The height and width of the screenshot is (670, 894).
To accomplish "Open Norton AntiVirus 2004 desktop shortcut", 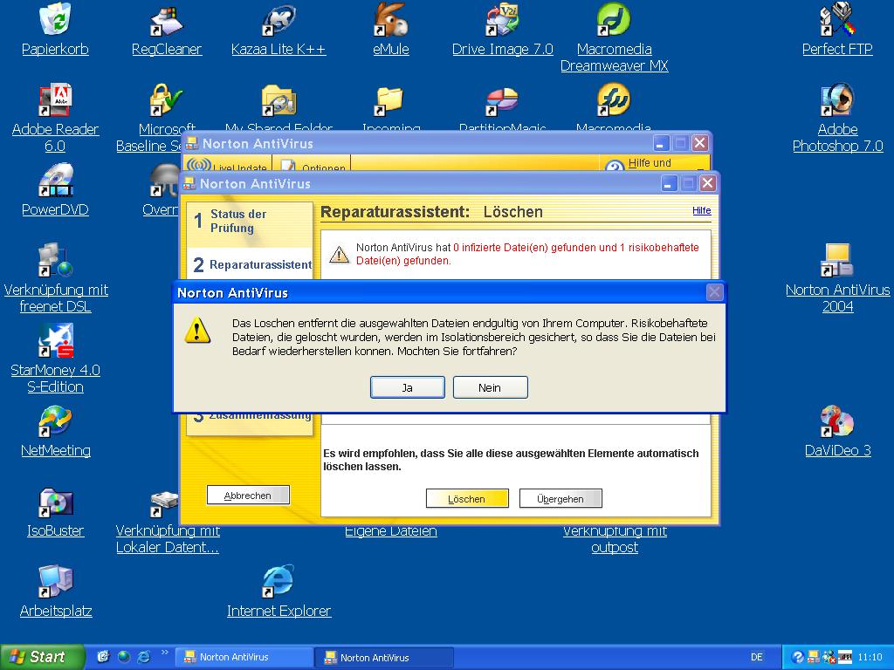I will [x=837, y=278].
